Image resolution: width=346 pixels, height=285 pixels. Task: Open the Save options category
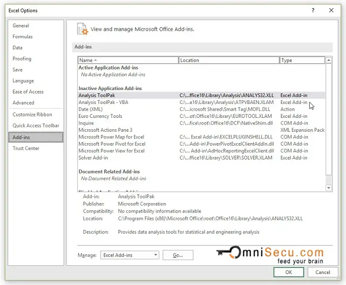17,70
